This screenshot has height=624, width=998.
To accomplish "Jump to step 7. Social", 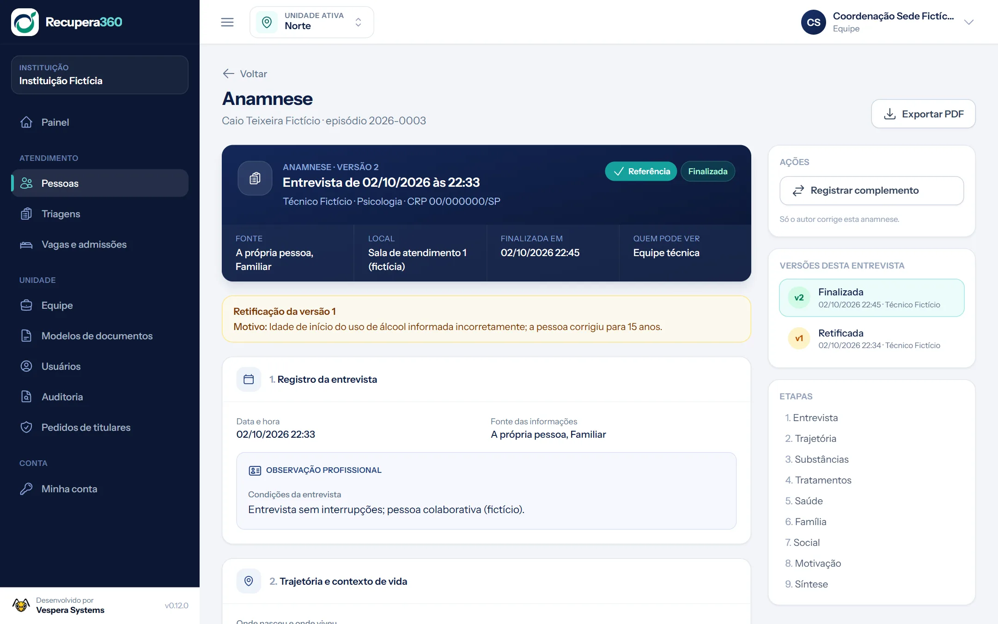I will click(803, 543).
